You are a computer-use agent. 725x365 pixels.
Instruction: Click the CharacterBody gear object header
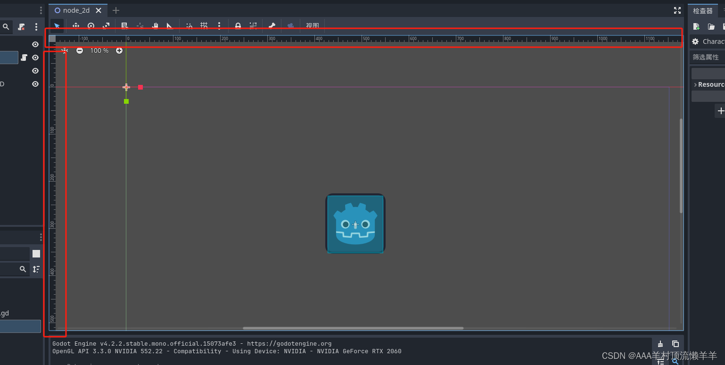708,41
